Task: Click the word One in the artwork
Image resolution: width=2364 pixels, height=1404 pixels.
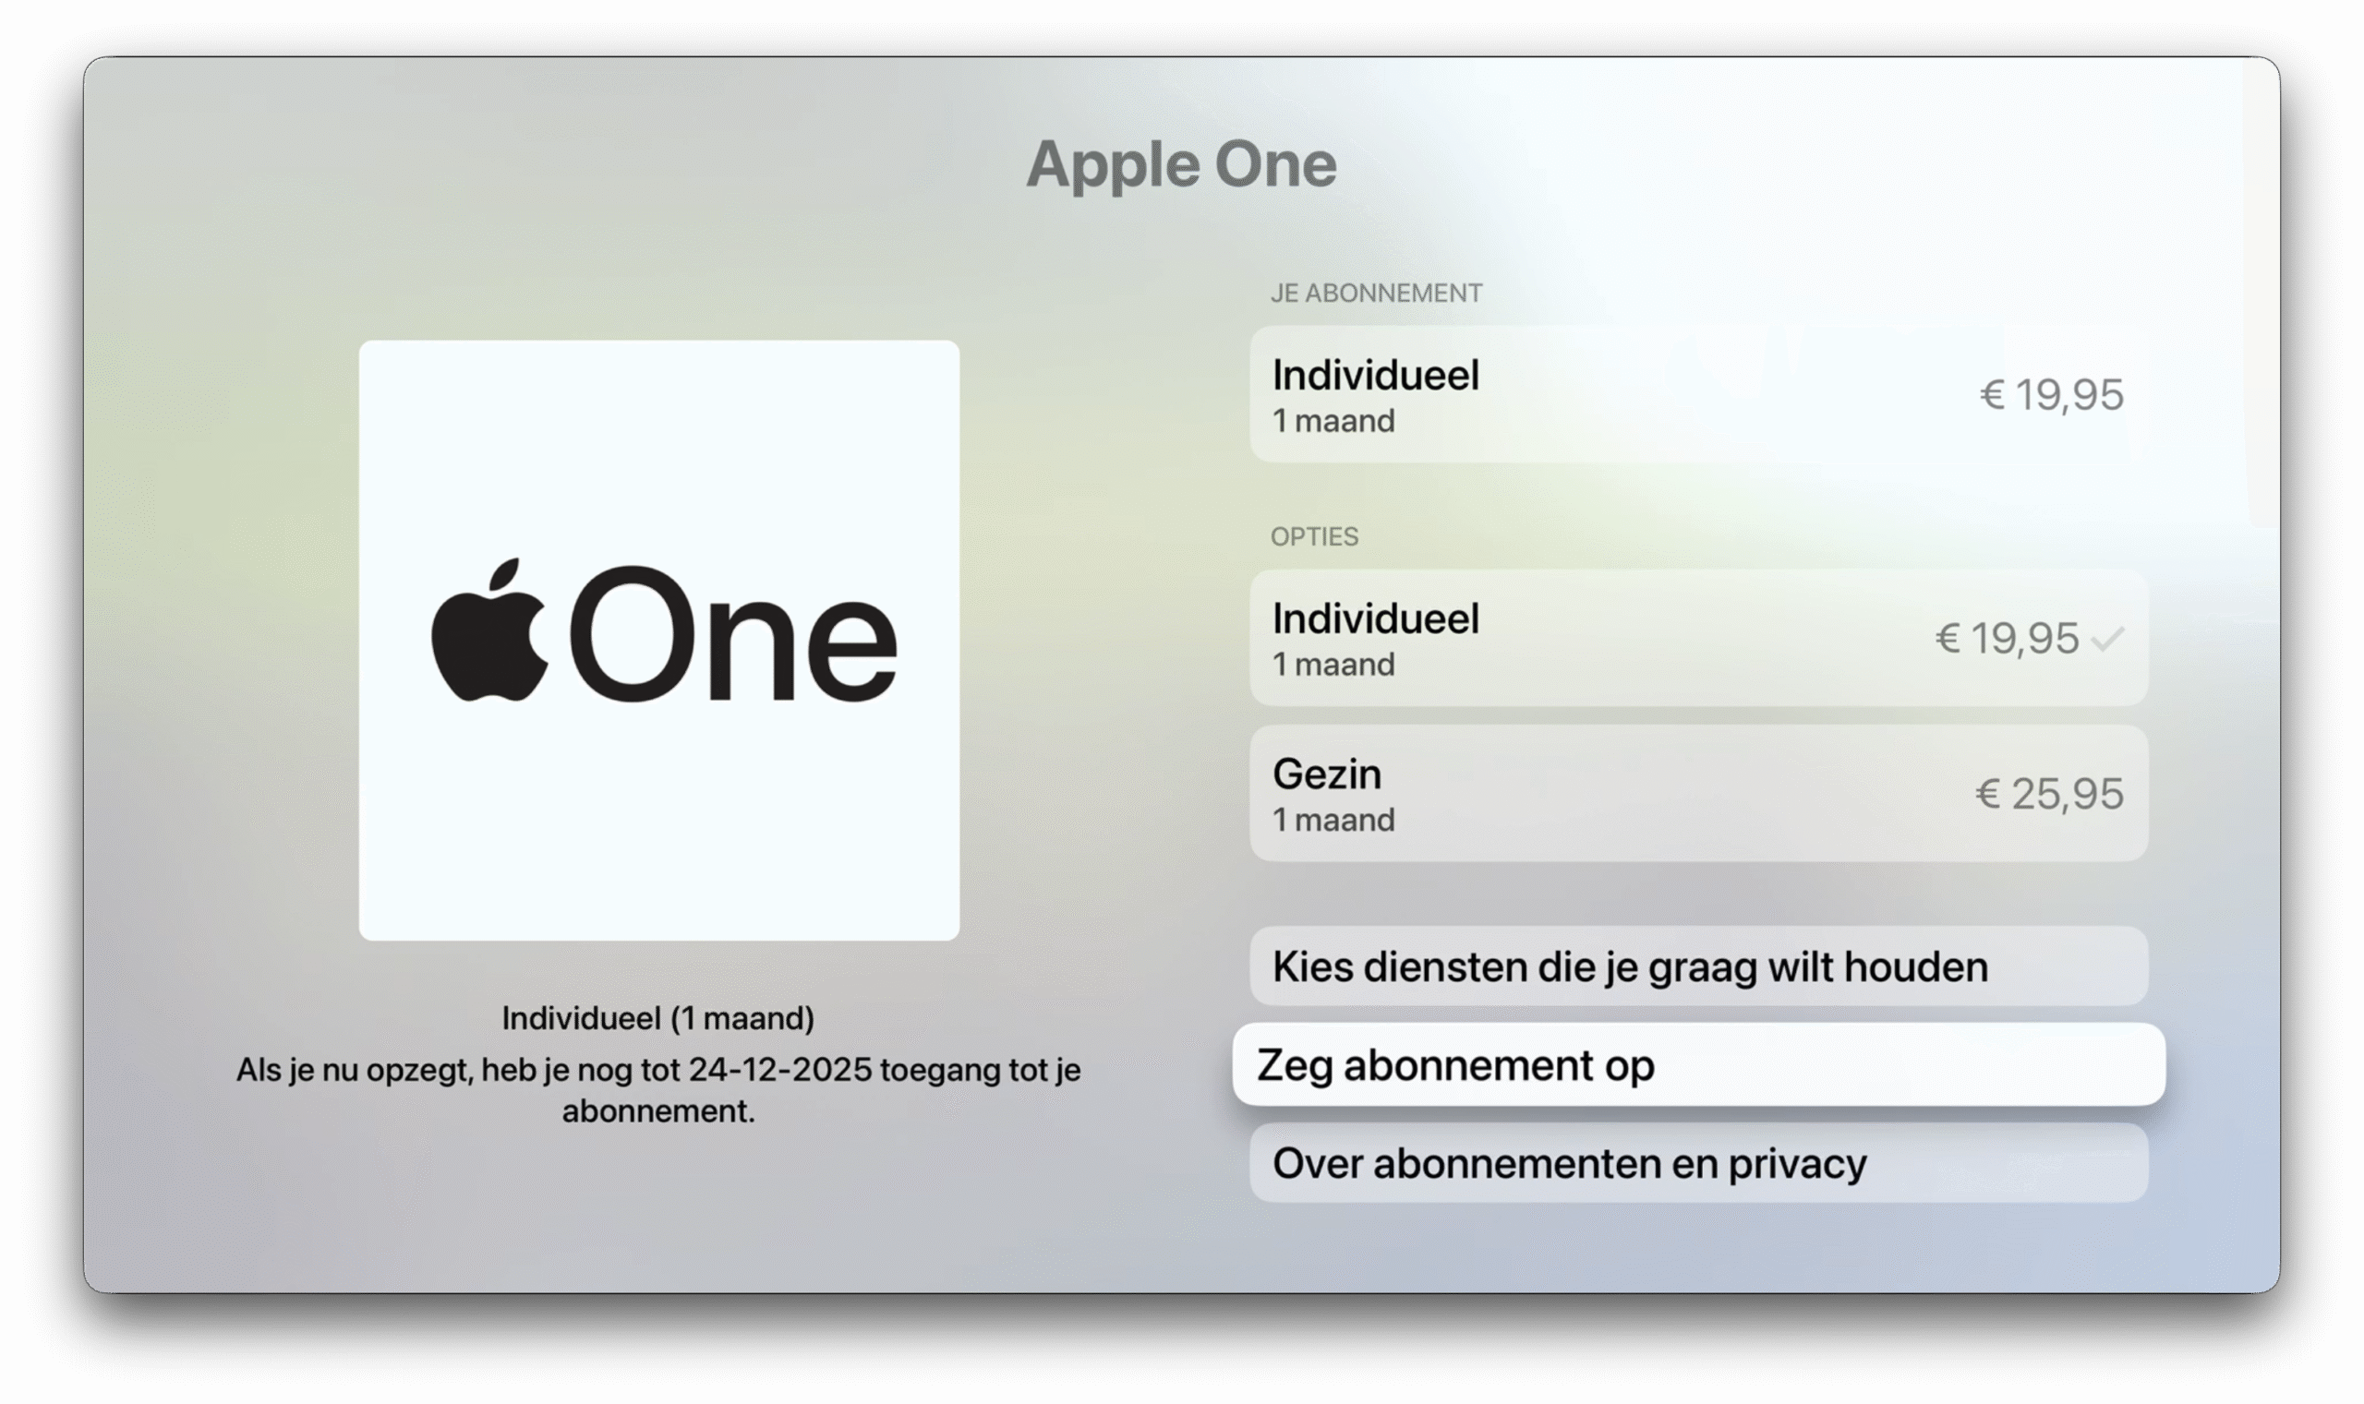Action: point(732,634)
